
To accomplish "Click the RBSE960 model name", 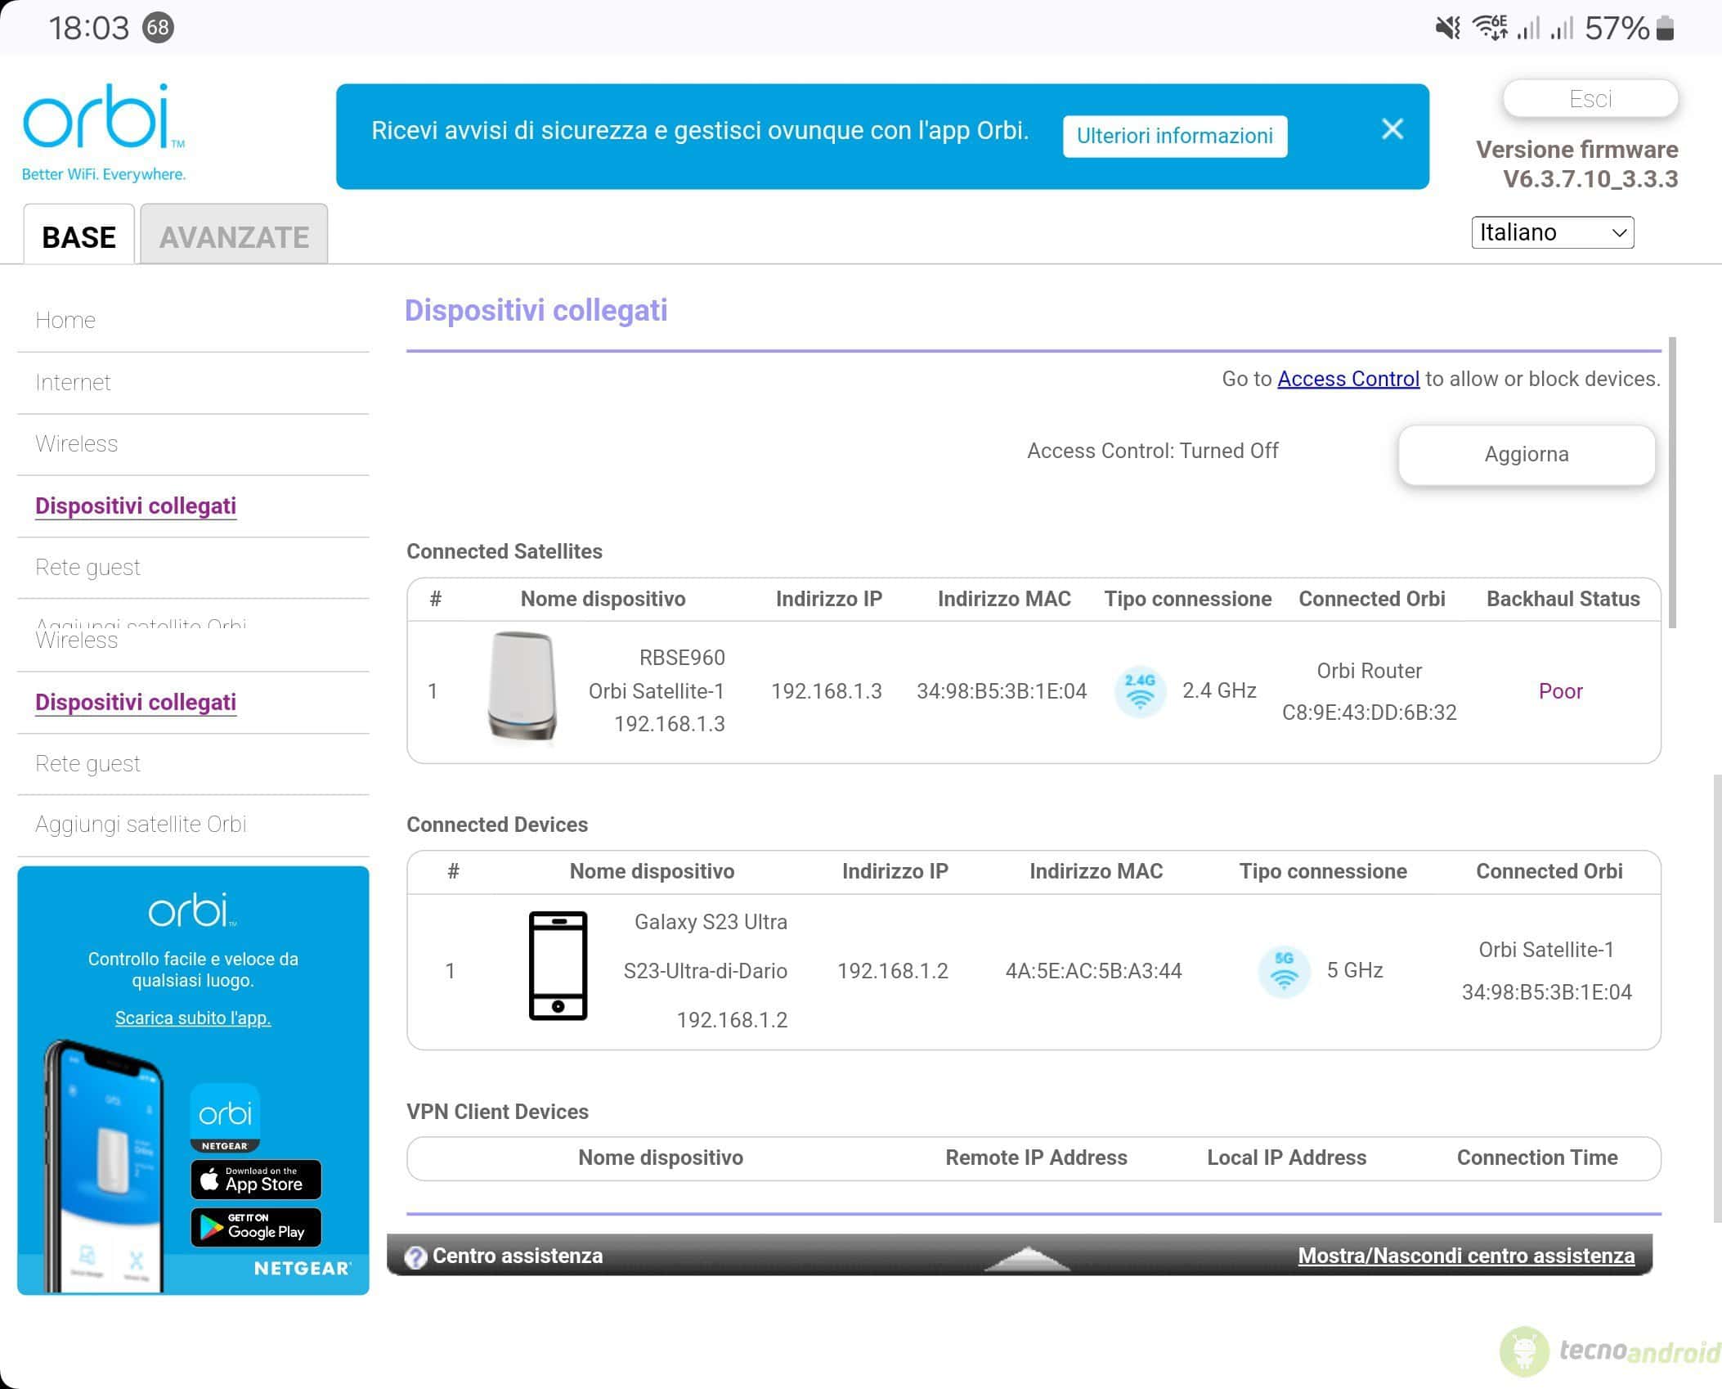I will point(682,658).
